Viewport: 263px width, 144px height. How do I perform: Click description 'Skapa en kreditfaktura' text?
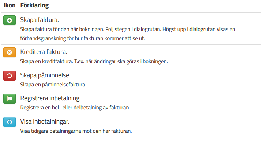(46, 61)
